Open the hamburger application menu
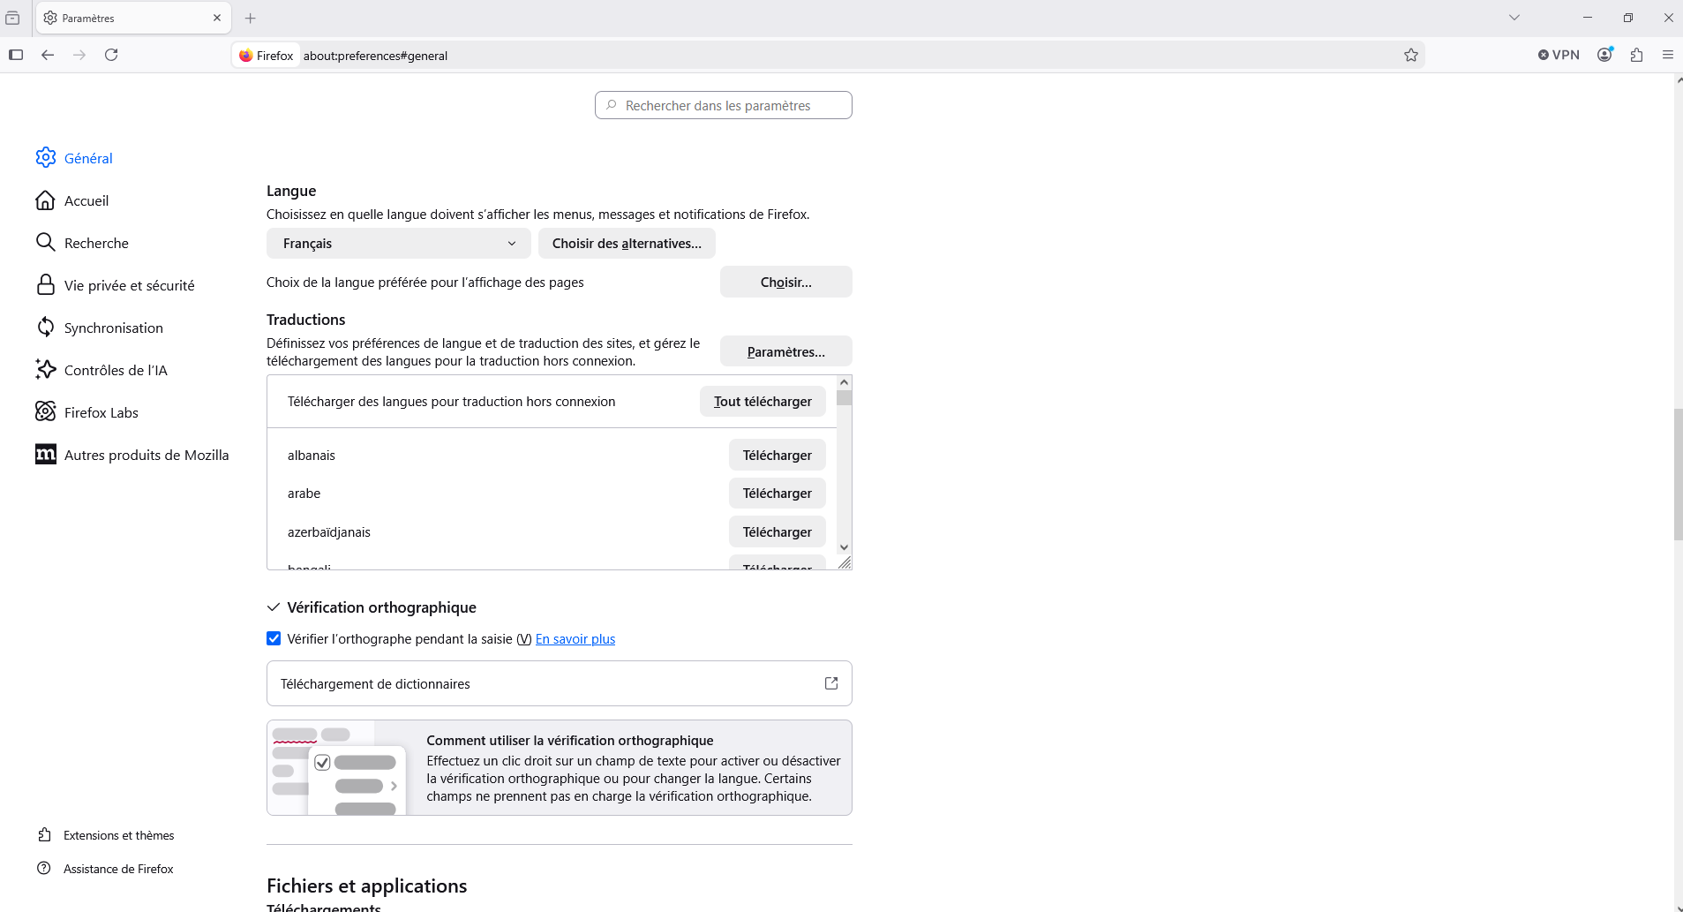Image resolution: width=1683 pixels, height=912 pixels. click(x=1668, y=55)
